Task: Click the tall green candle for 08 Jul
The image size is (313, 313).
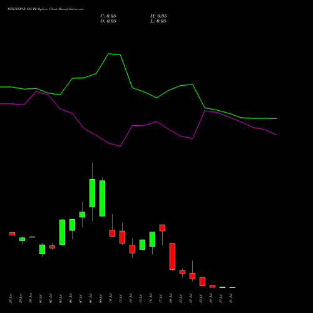Action: tap(92, 193)
